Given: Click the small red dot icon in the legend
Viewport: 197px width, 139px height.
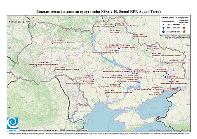Looking at the screenshot, I should [184, 25].
